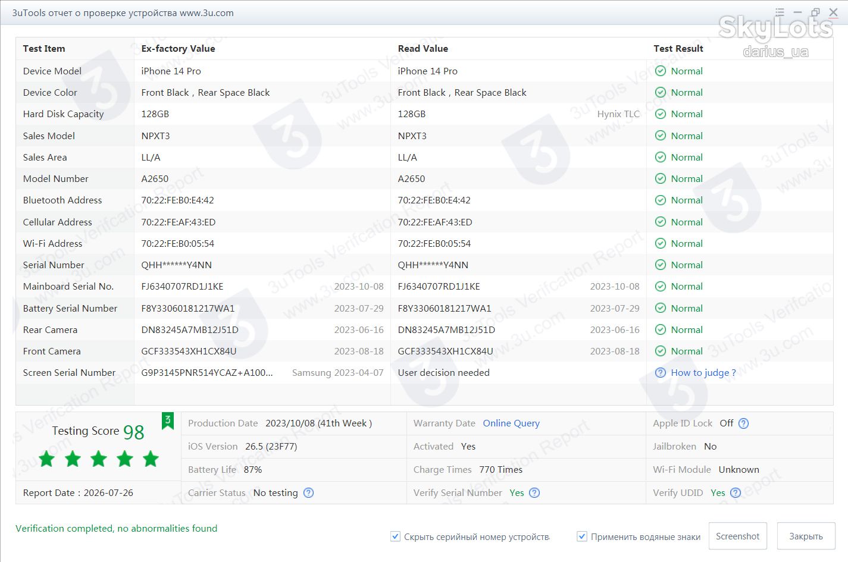Click the 'Cellular Address' row label
The image size is (848, 562).
[x=57, y=222]
